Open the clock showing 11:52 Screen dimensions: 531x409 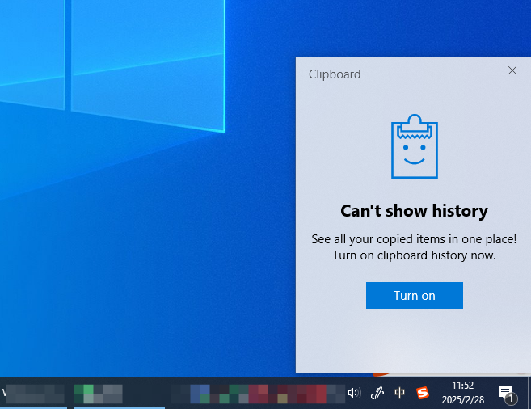point(462,393)
